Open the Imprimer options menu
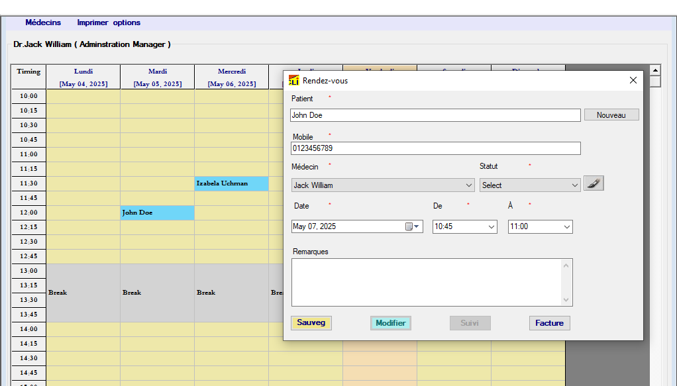Screen dimensions: 677x386 click(x=109, y=23)
